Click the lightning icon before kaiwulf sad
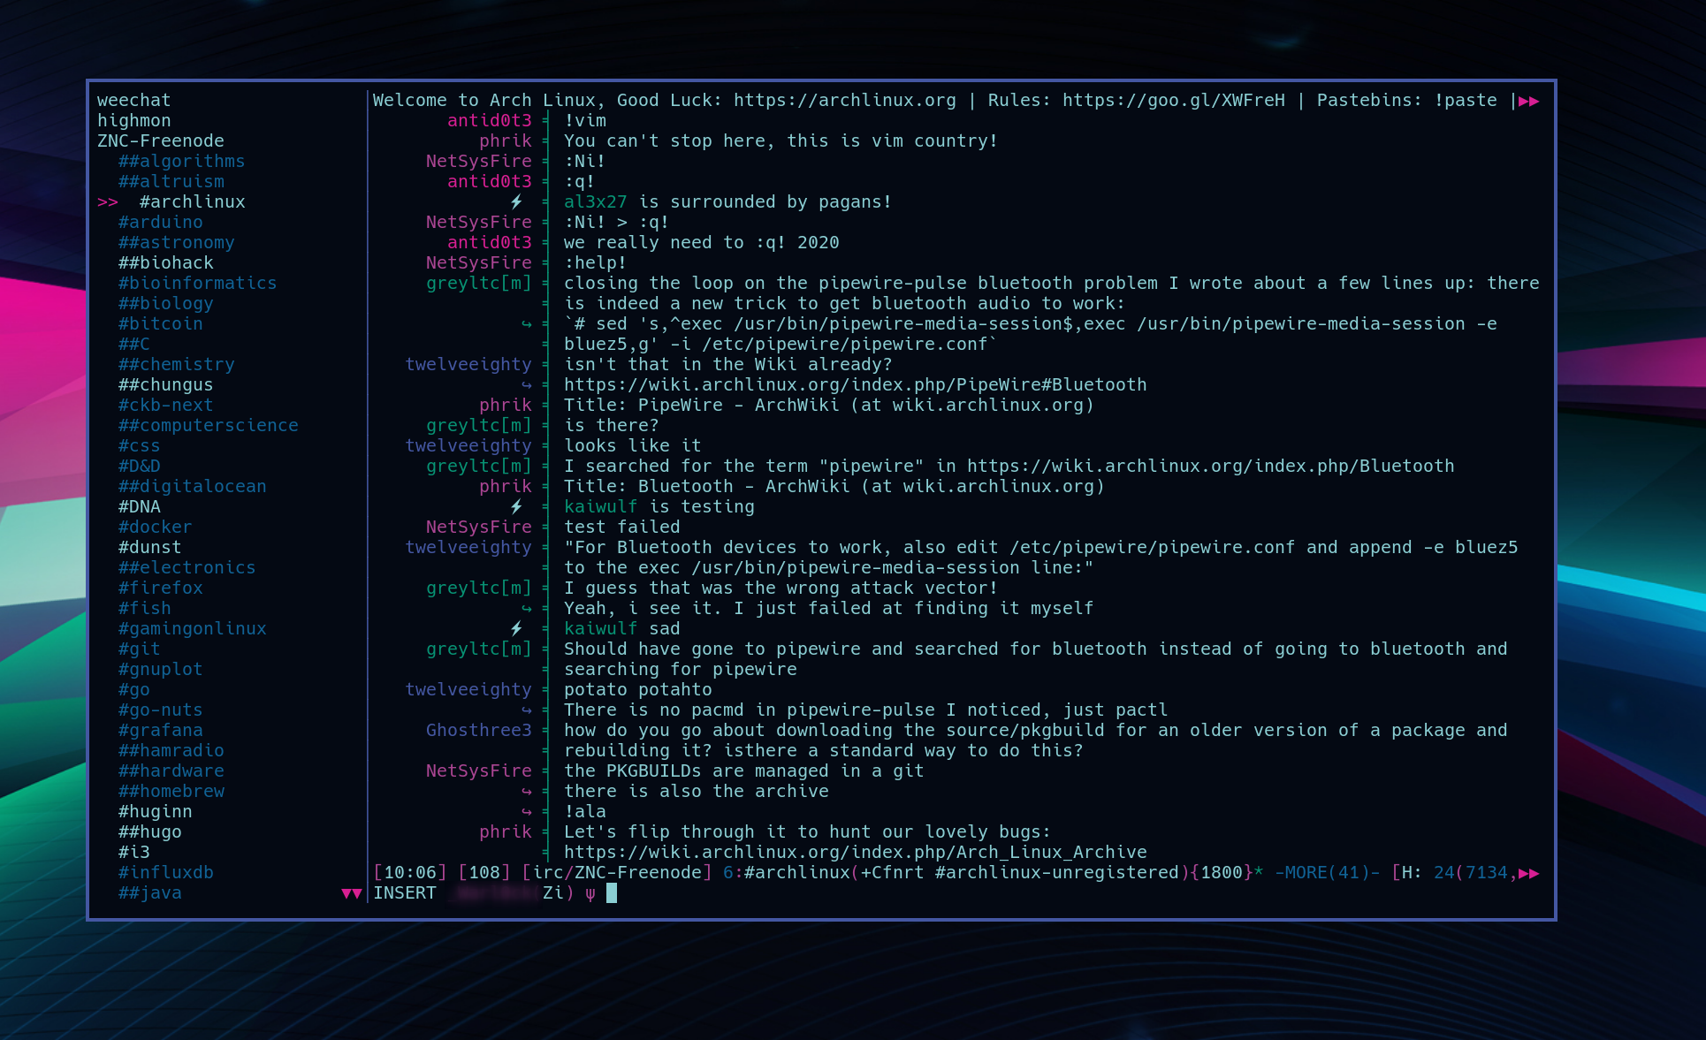Image resolution: width=1706 pixels, height=1040 pixels. click(x=517, y=629)
